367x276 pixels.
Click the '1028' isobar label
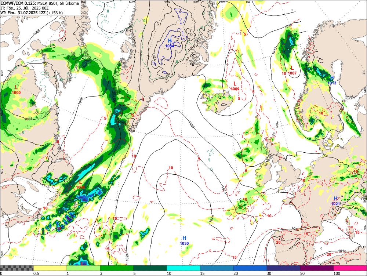click(212, 218)
